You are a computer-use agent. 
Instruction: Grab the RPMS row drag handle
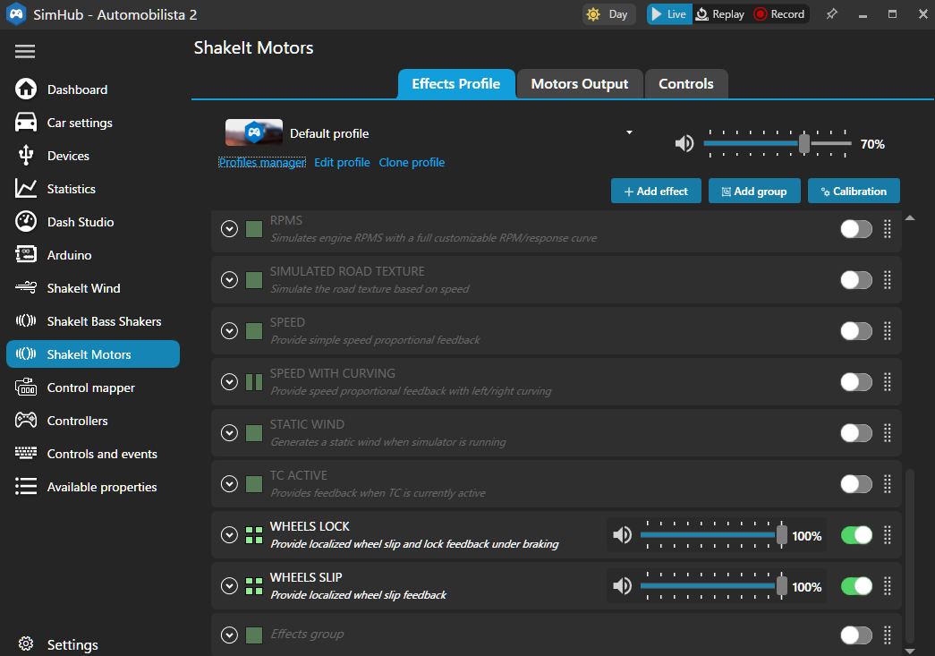(x=888, y=229)
